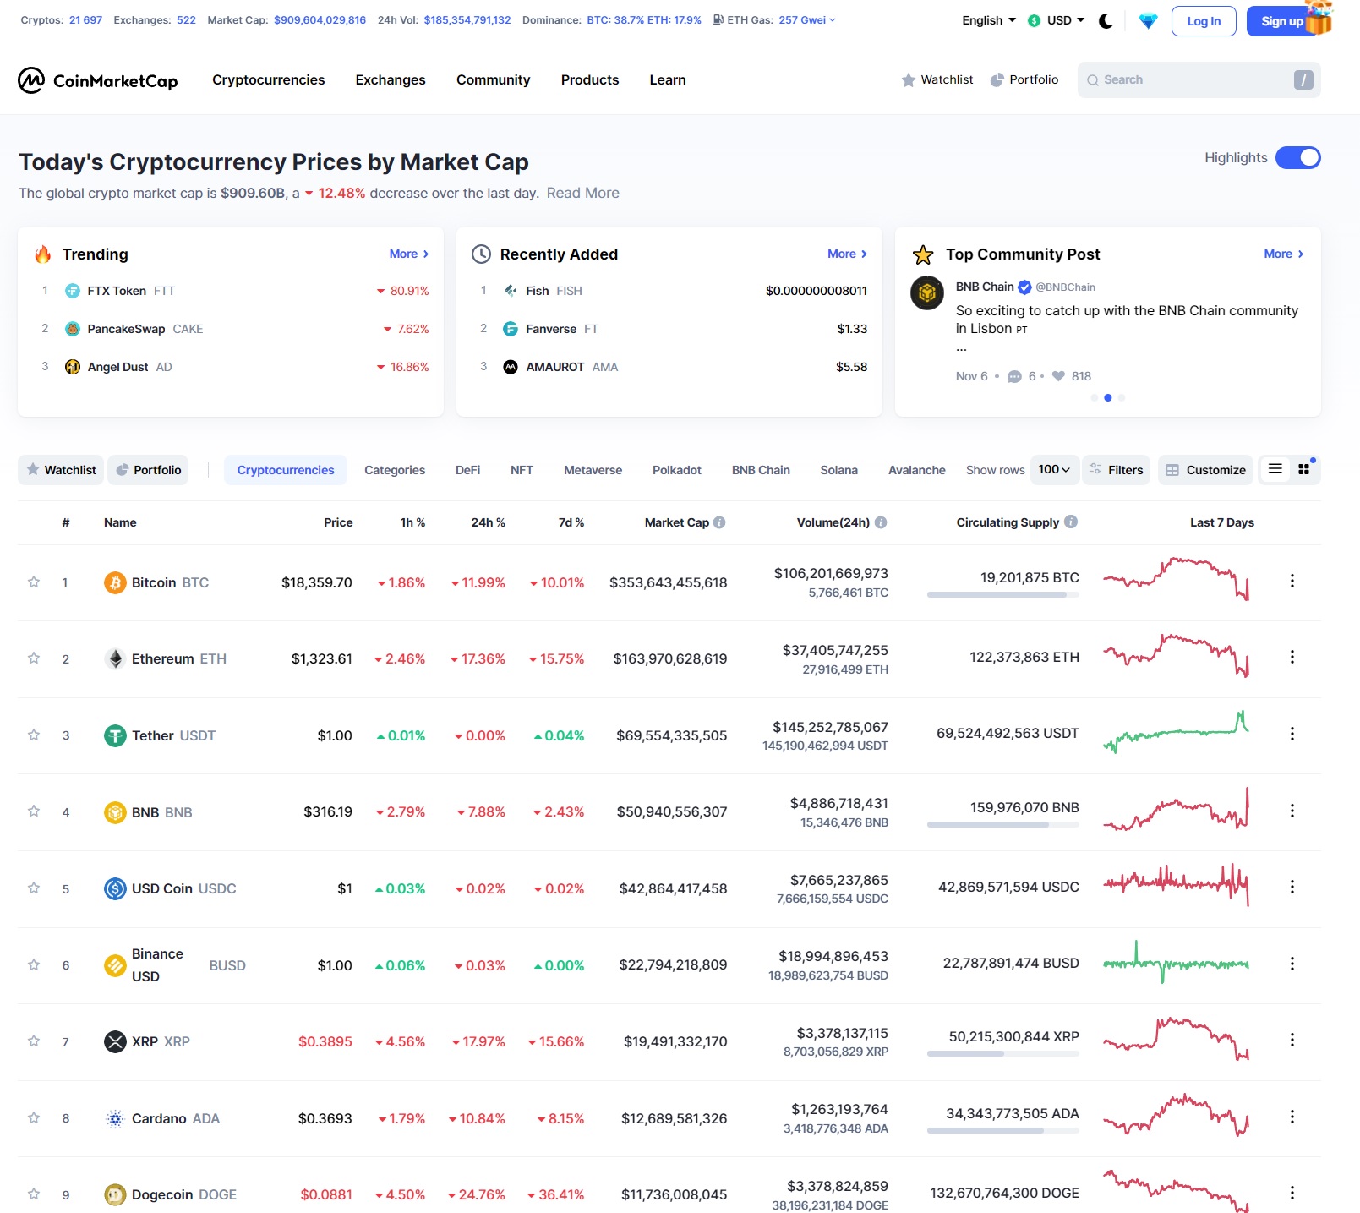The width and height of the screenshot is (1360, 1213).
Task: Click FTX Token trending icon
Action: click(x=73, y=291)
